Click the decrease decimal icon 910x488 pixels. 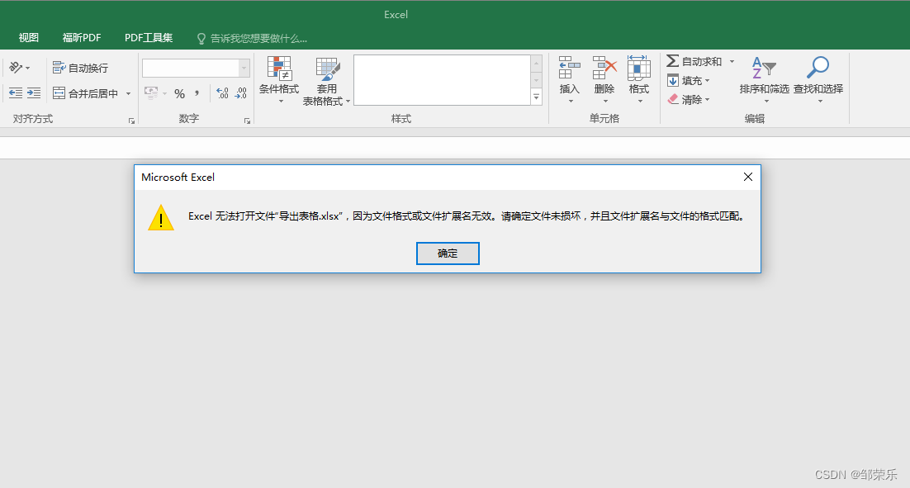[x=241, y=92]
